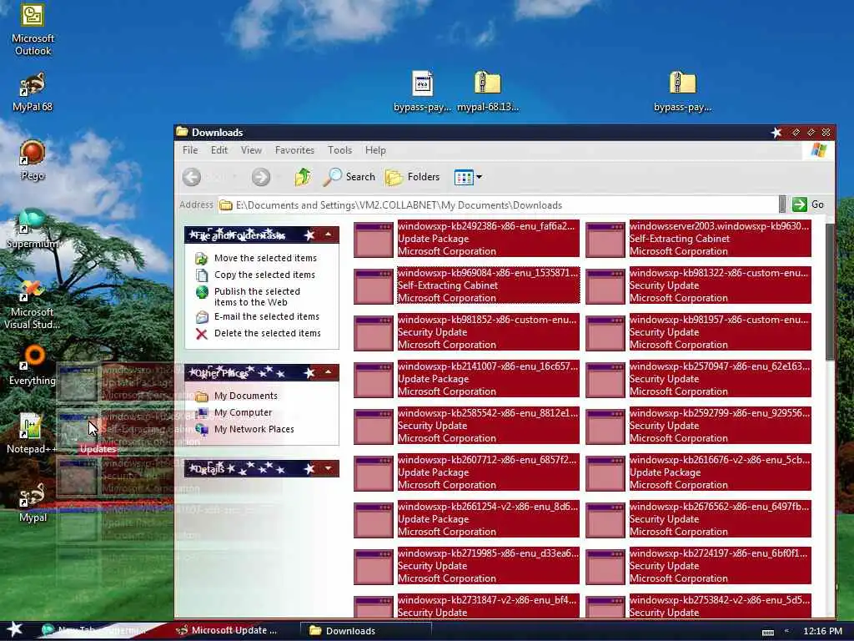854x641 pixels.
Task: Open the Edit menu
Action: coord(219,150)
